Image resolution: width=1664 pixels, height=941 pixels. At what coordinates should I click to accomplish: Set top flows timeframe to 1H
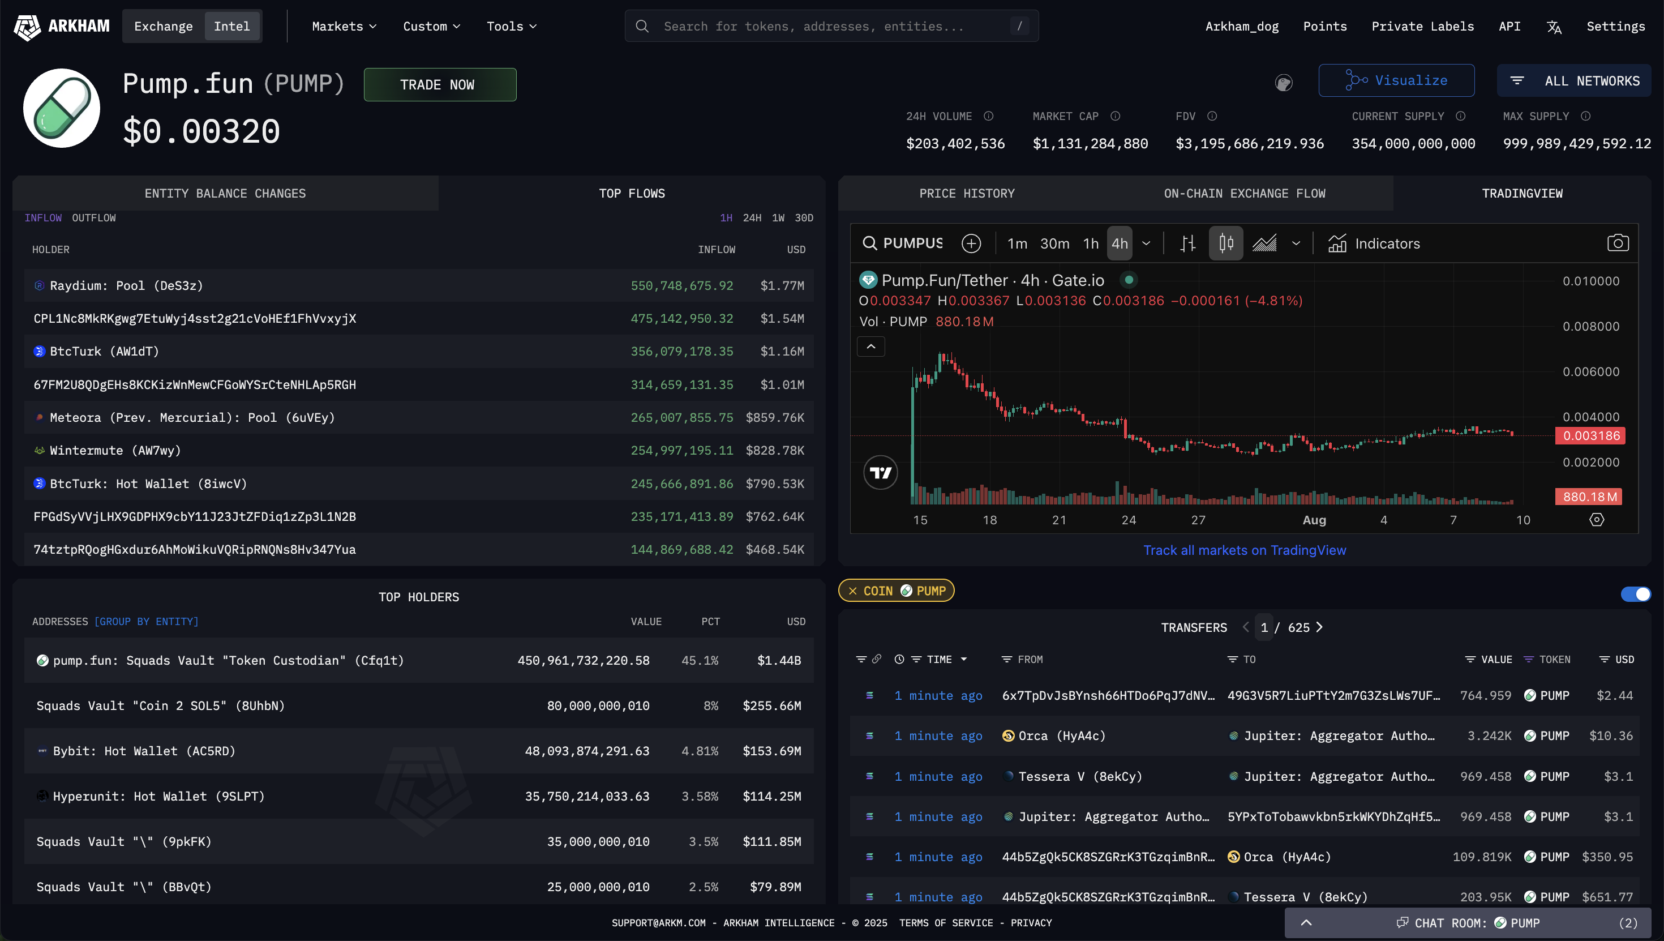[x=726, y=218]
